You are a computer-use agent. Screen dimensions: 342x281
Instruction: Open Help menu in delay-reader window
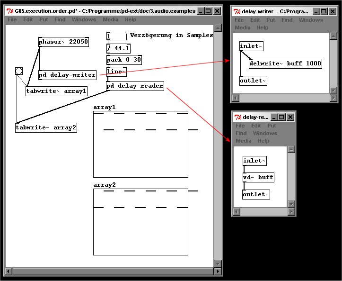tap(263, 141)
